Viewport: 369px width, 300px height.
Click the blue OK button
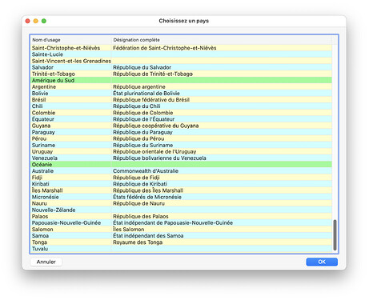pos(322,262)
